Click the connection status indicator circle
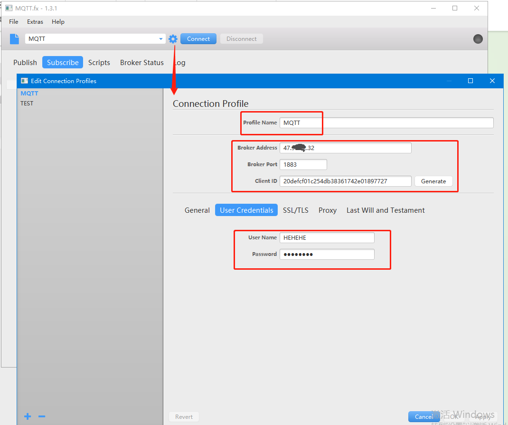 (x=478, y=39)
